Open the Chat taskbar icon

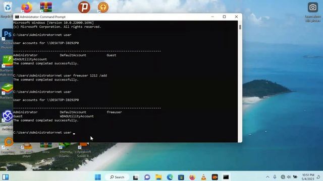[147, 177]
